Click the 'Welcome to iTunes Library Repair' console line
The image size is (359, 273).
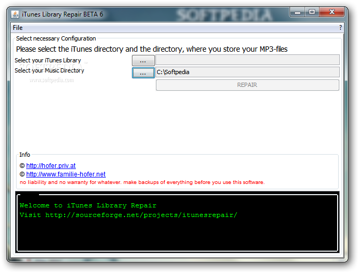(88, 205)
